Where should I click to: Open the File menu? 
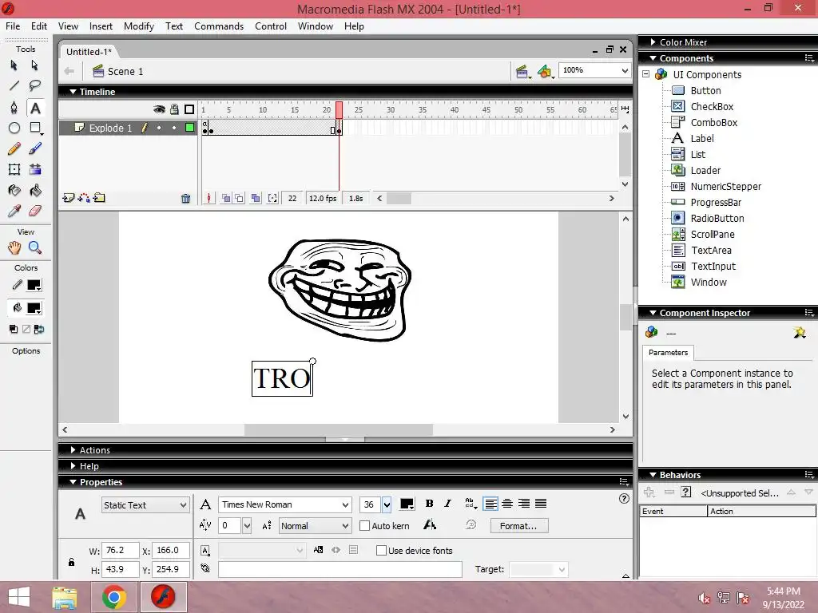[x=13, y=26]
